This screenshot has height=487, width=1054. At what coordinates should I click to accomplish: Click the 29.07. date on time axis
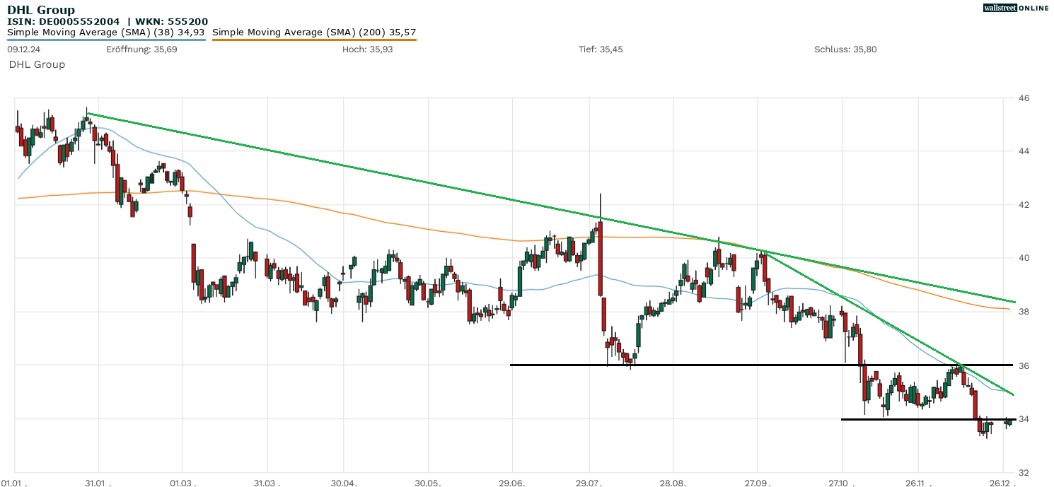coord(589,482)
